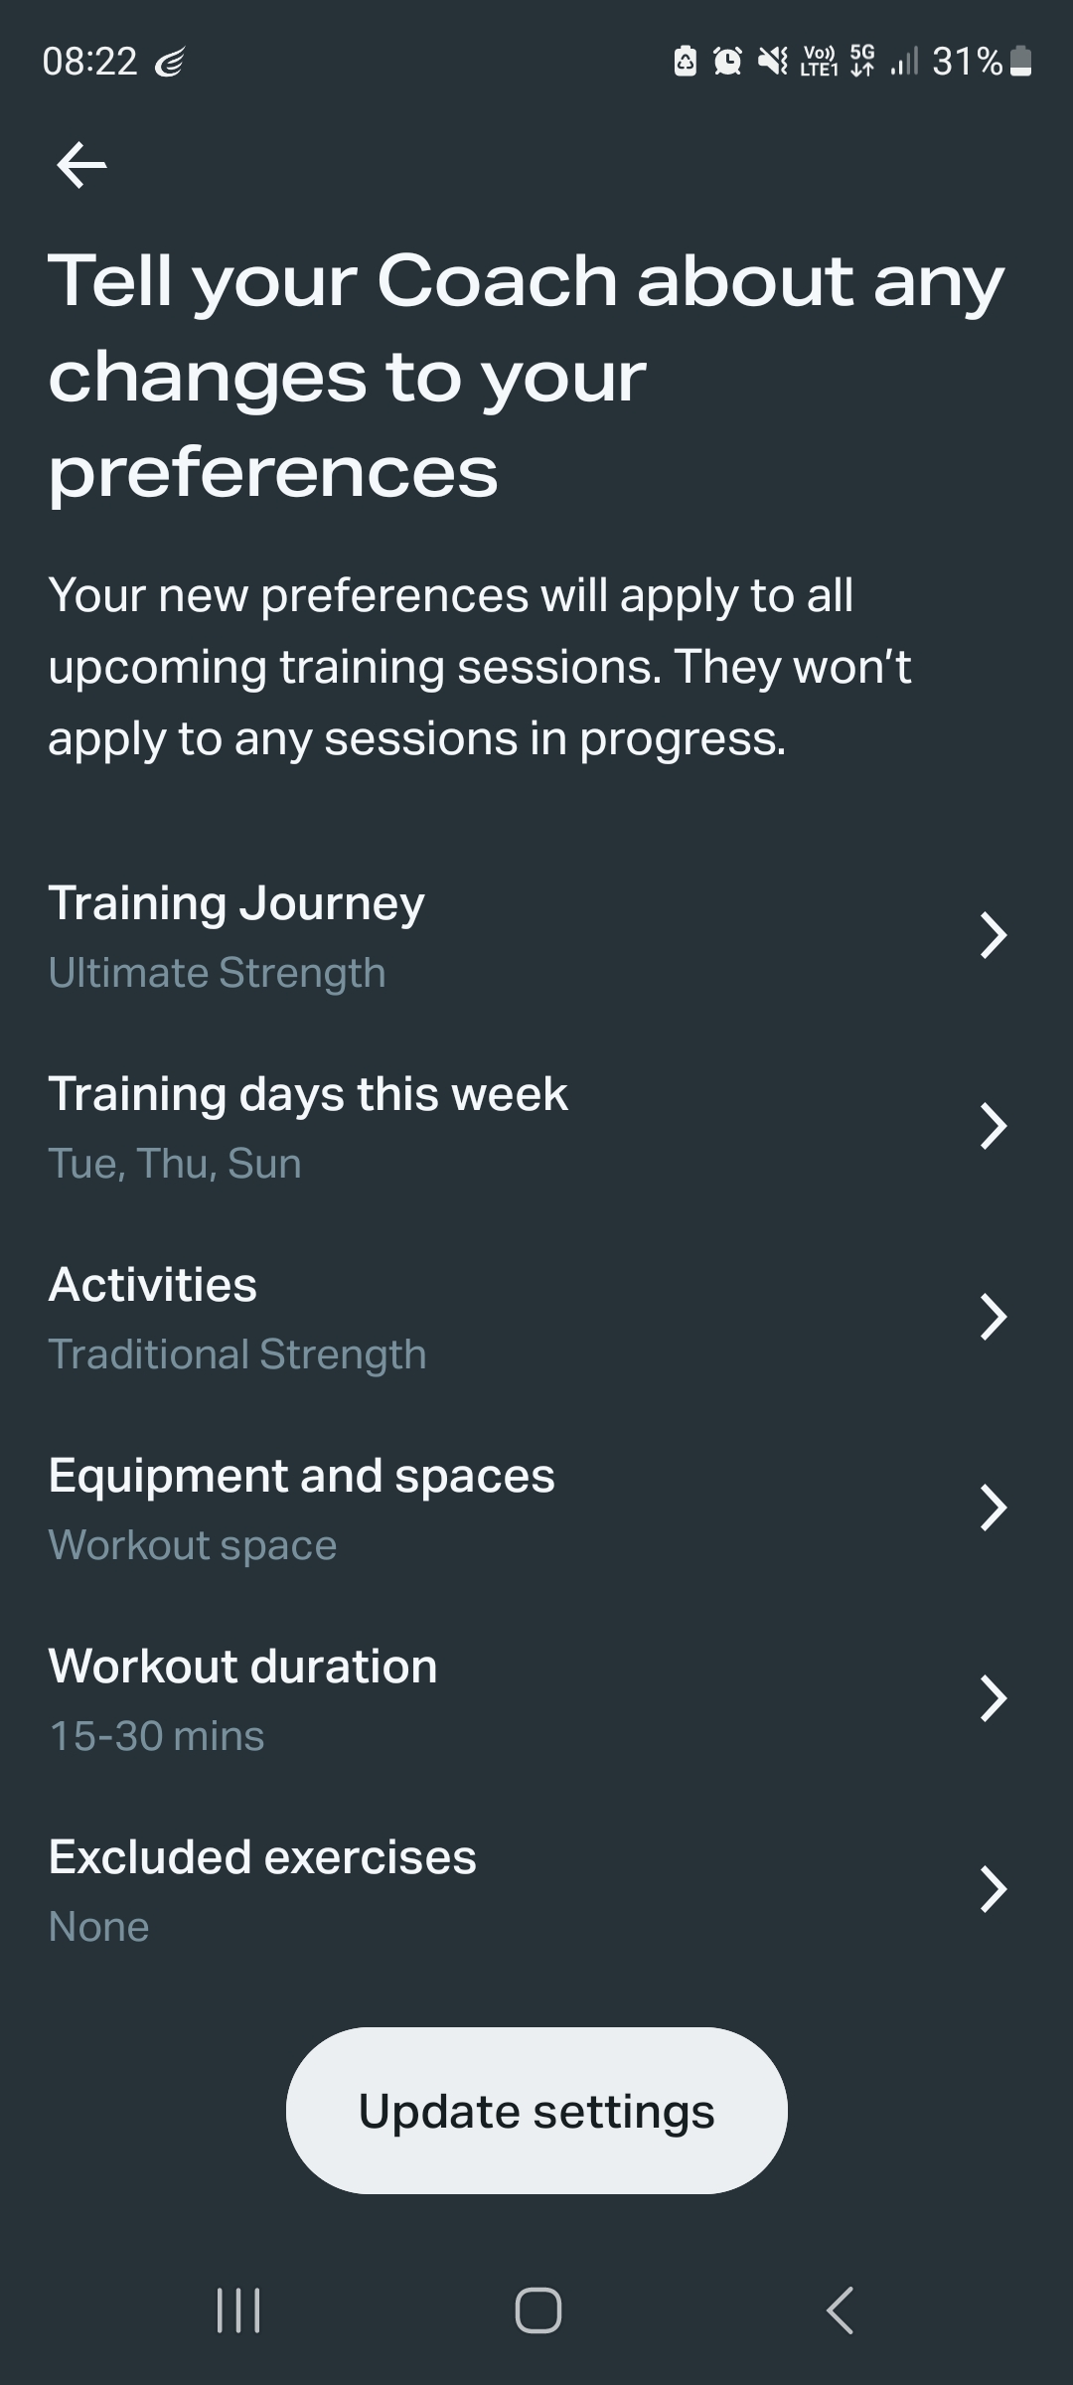
Task: Open Equipment and spaces chevron
Action: [x=994, y=1508]
